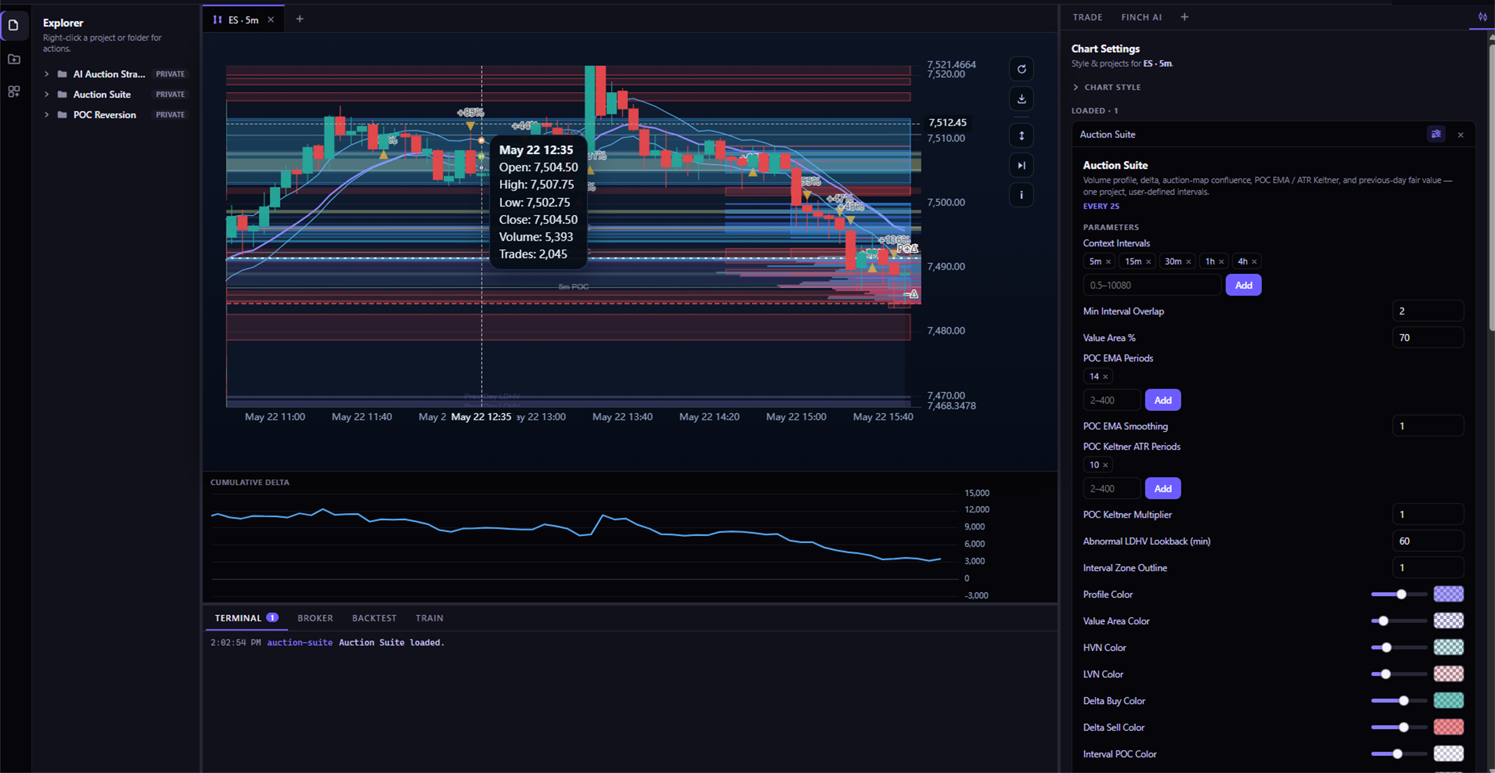The width and height of the screenshot is (1495, 773).
Task: Edit the POC Keltner Multiplier field
Action: click(1428, 515)
